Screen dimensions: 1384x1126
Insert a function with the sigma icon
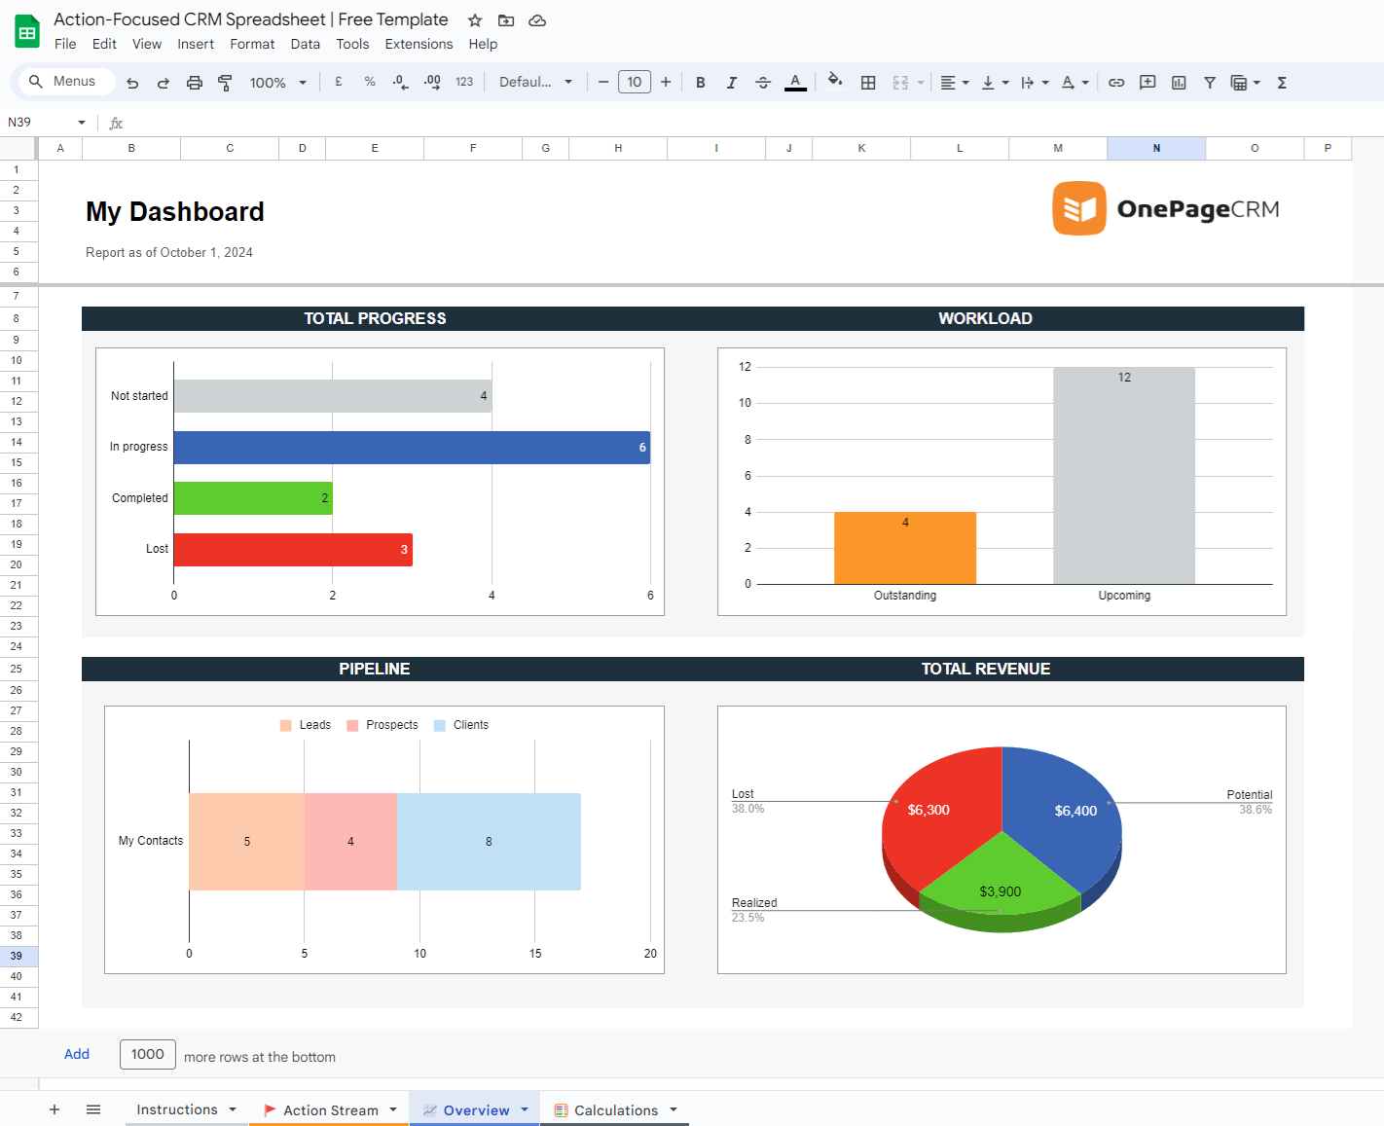pos(1282,82)
